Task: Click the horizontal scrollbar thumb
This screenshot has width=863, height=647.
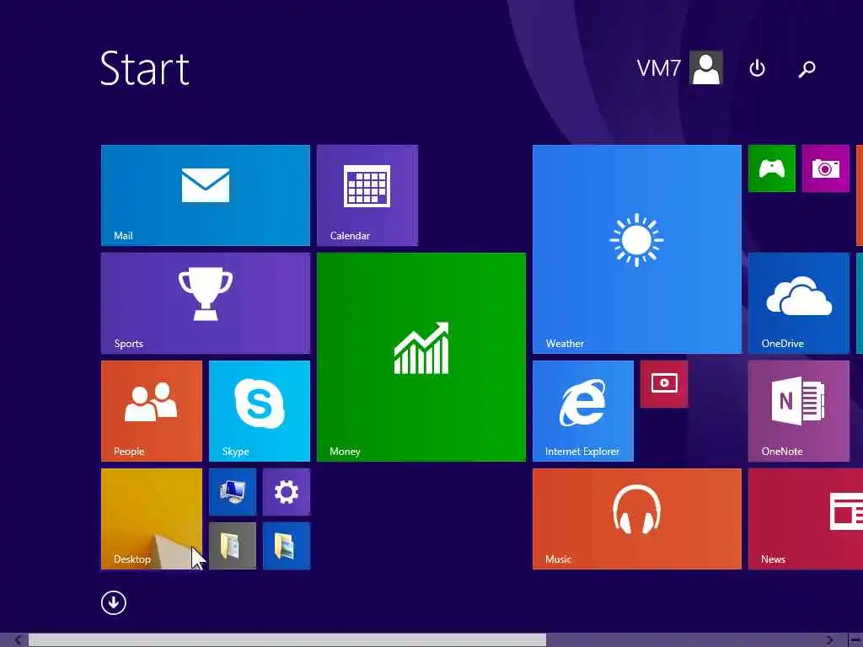Action: click(x=287, y=640)
